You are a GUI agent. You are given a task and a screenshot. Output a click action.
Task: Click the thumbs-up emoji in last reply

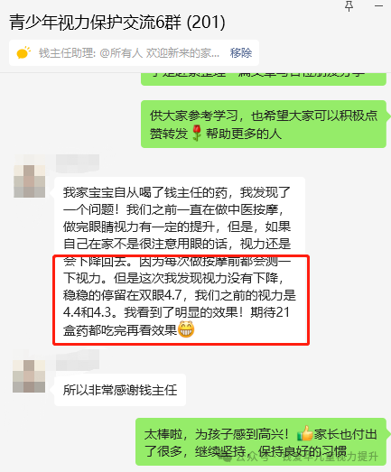point(304,433)
